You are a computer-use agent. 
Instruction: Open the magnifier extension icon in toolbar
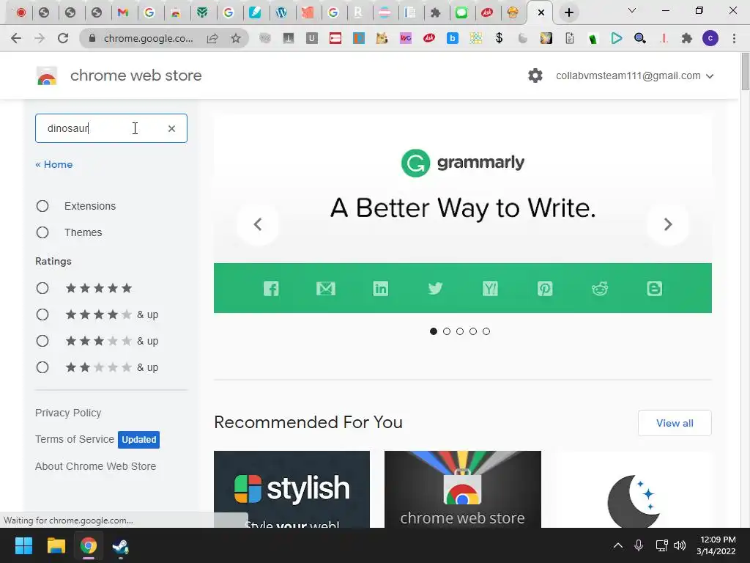[x=640, y=38]
